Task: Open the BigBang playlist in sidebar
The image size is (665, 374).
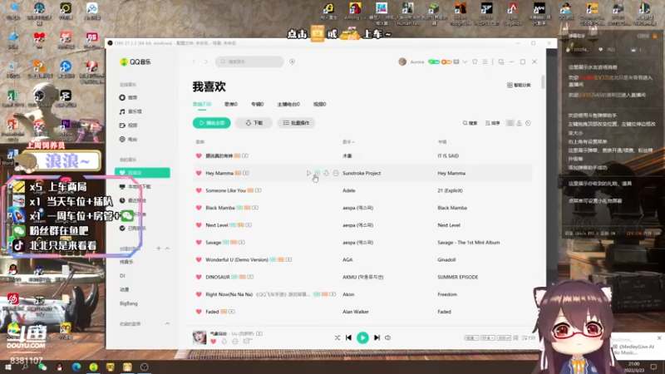Action: point(129,303)
